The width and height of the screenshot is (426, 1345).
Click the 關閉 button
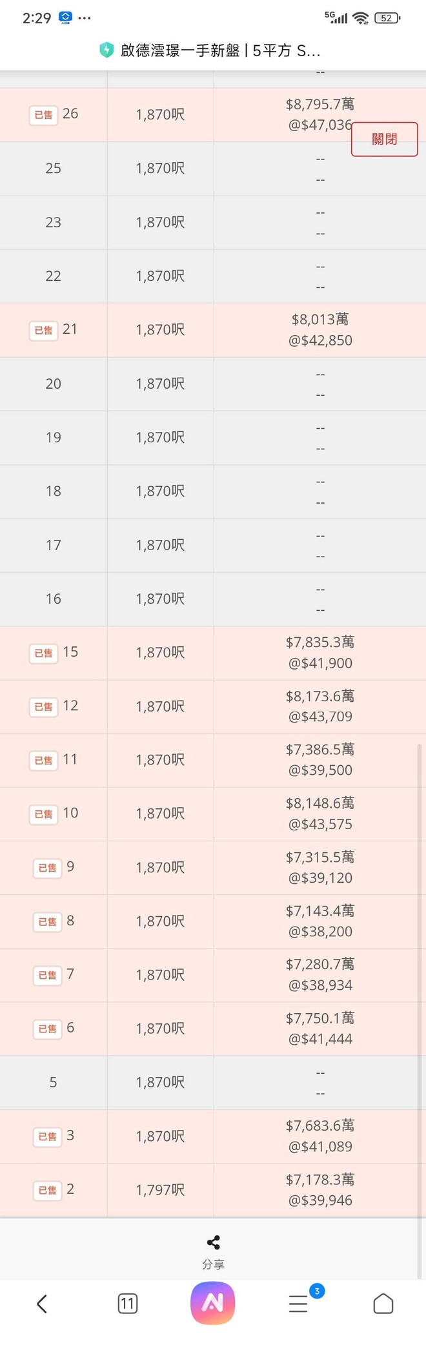pyautogui.click(x=384, y=139)
